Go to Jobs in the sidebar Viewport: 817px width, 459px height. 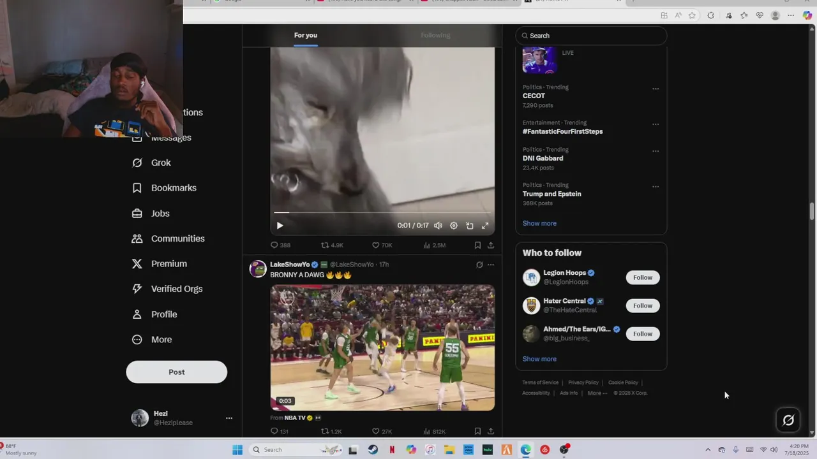click(x=151, y=214)
